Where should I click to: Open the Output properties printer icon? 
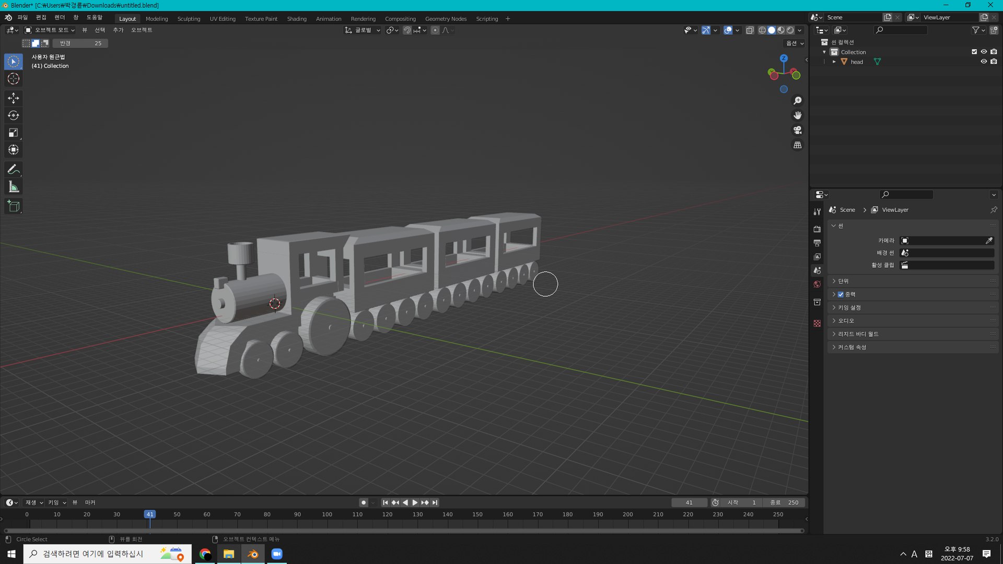(817, 243)
